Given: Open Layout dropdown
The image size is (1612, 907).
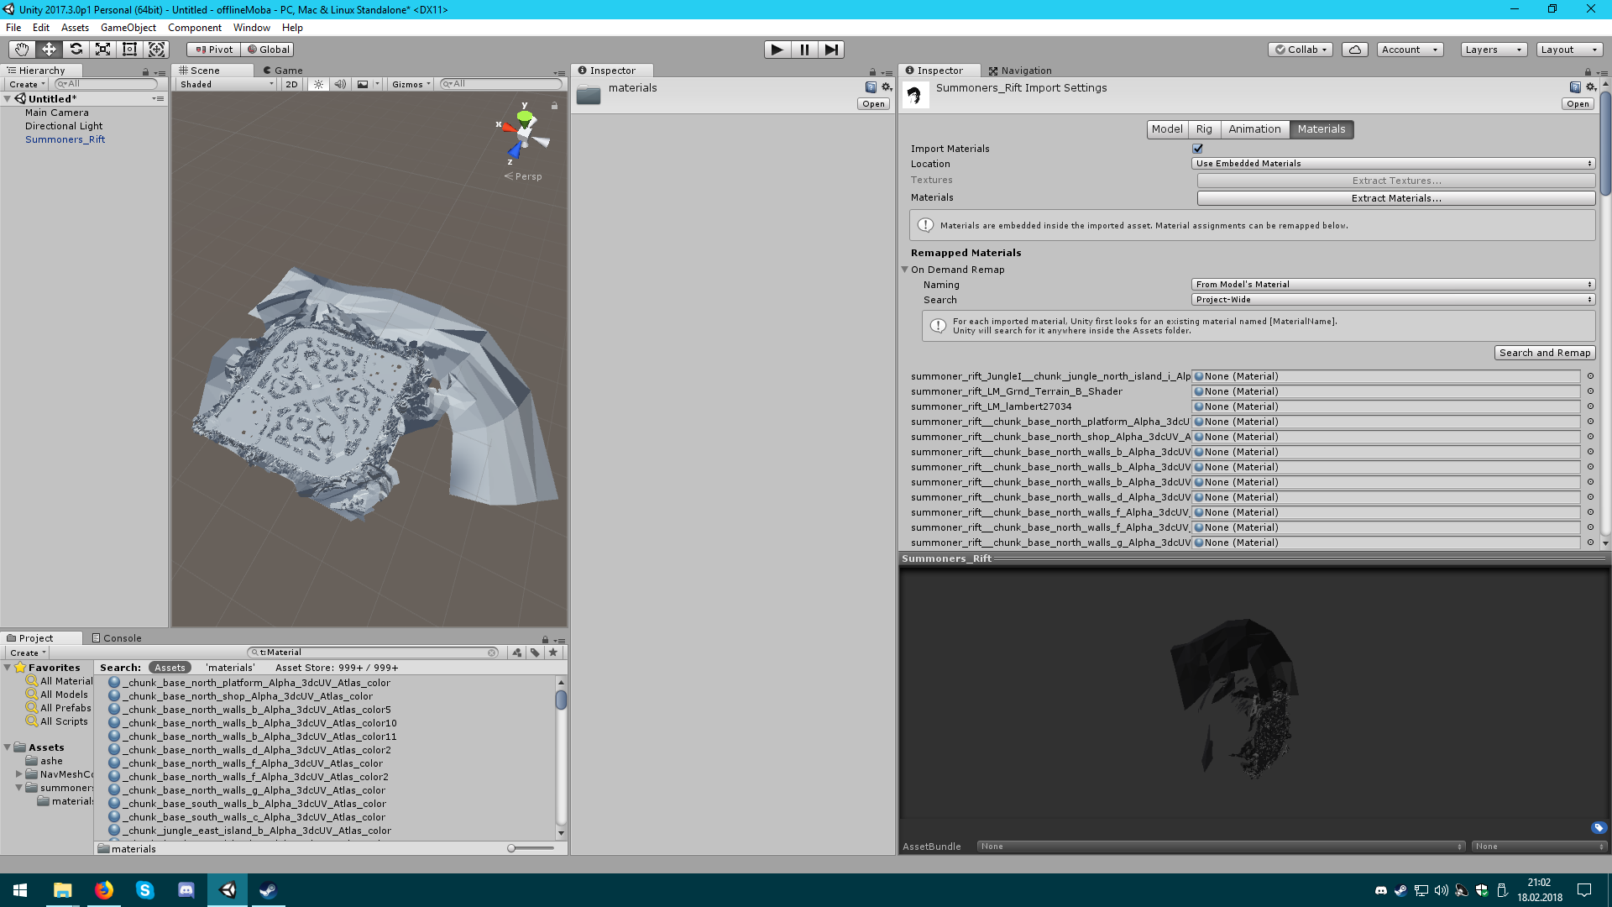Looking at the screenshot, I should [x=1568, y=50].
